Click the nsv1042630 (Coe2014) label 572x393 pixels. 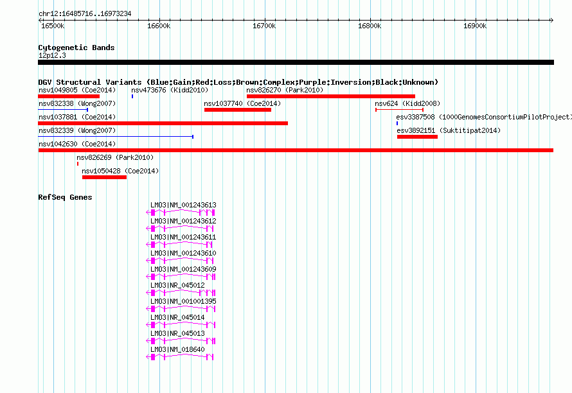point(77,144)
